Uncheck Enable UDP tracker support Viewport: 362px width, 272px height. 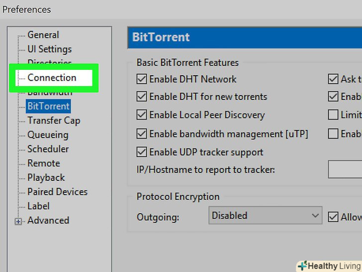(142, 152)
